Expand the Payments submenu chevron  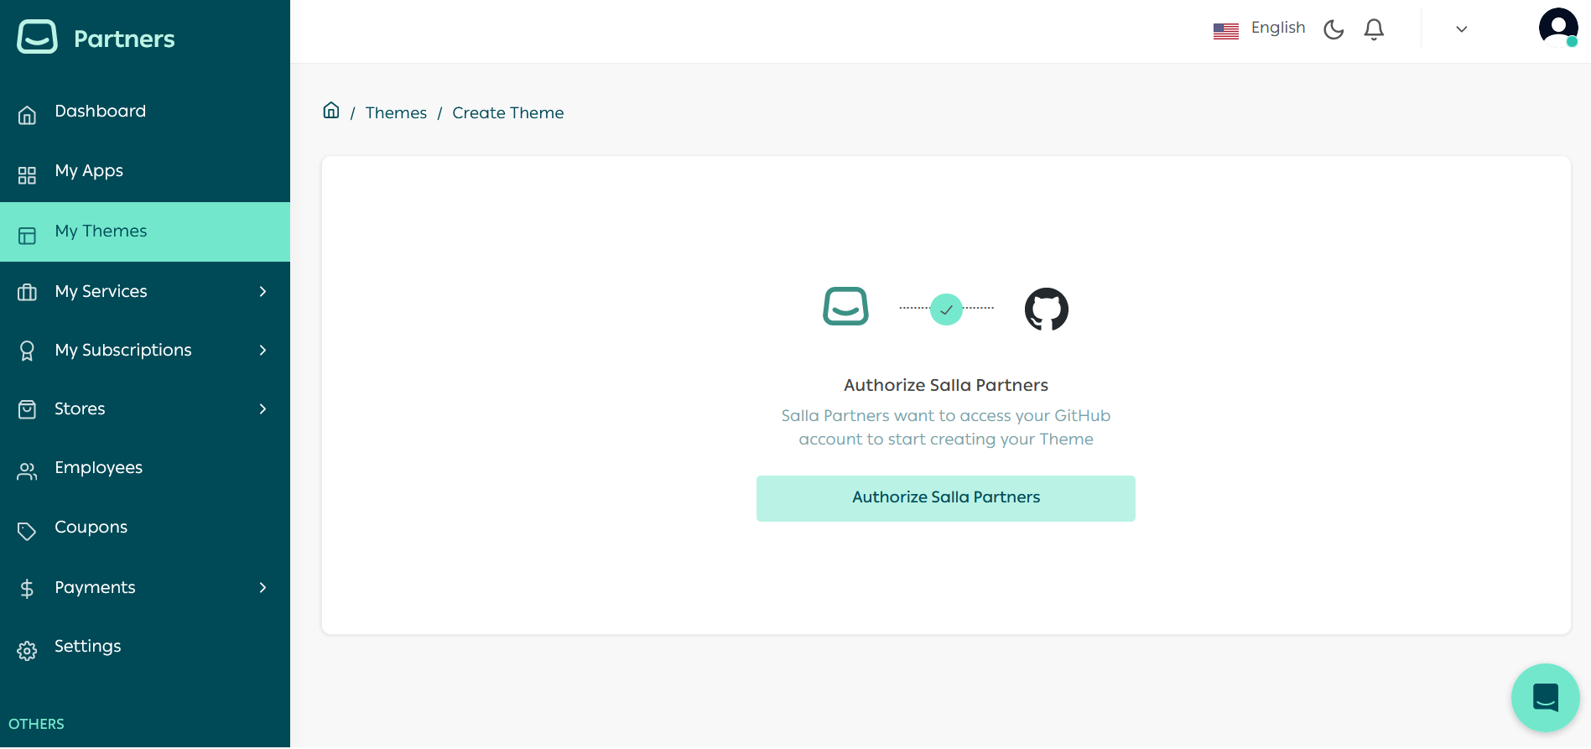[263, 587]
